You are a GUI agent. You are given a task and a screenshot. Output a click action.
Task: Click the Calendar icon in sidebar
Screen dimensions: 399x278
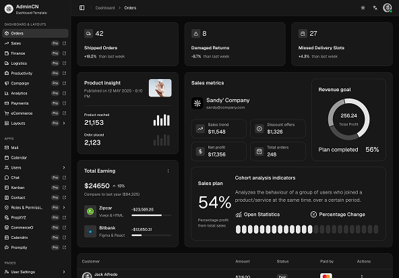tap(7, 157)
